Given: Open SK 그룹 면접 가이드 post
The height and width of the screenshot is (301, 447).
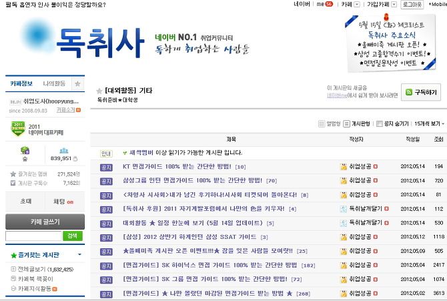Looking at the screenshot, I should coord(205,279).
